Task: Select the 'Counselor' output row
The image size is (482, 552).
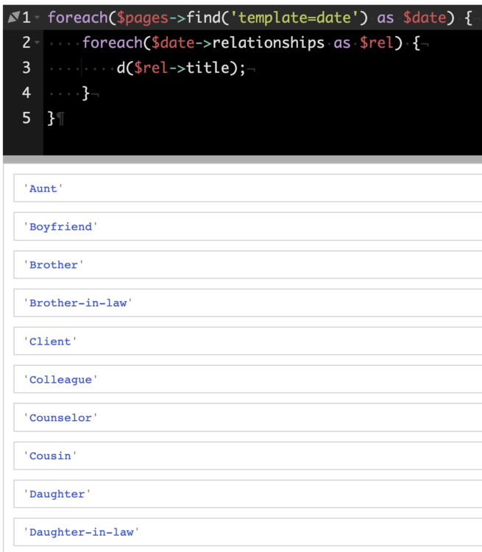Action: point(60,418)
